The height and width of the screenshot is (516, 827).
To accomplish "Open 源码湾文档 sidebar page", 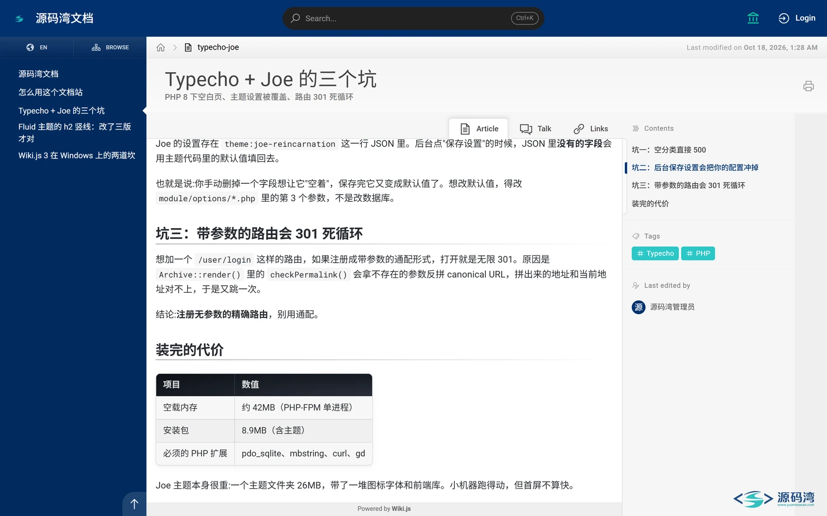I will pyautogui.click(x=38, y=74).
